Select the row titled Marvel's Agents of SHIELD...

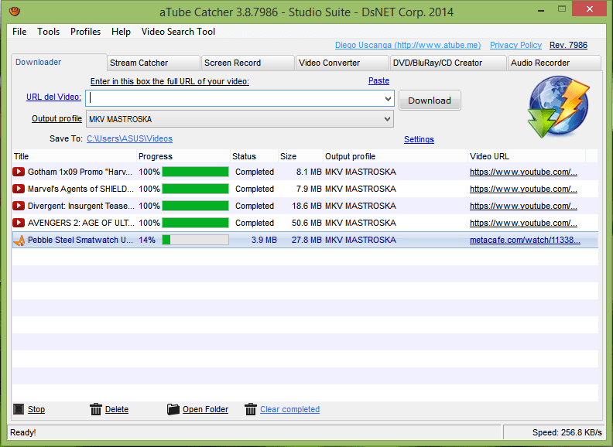(x=305, y=189)
